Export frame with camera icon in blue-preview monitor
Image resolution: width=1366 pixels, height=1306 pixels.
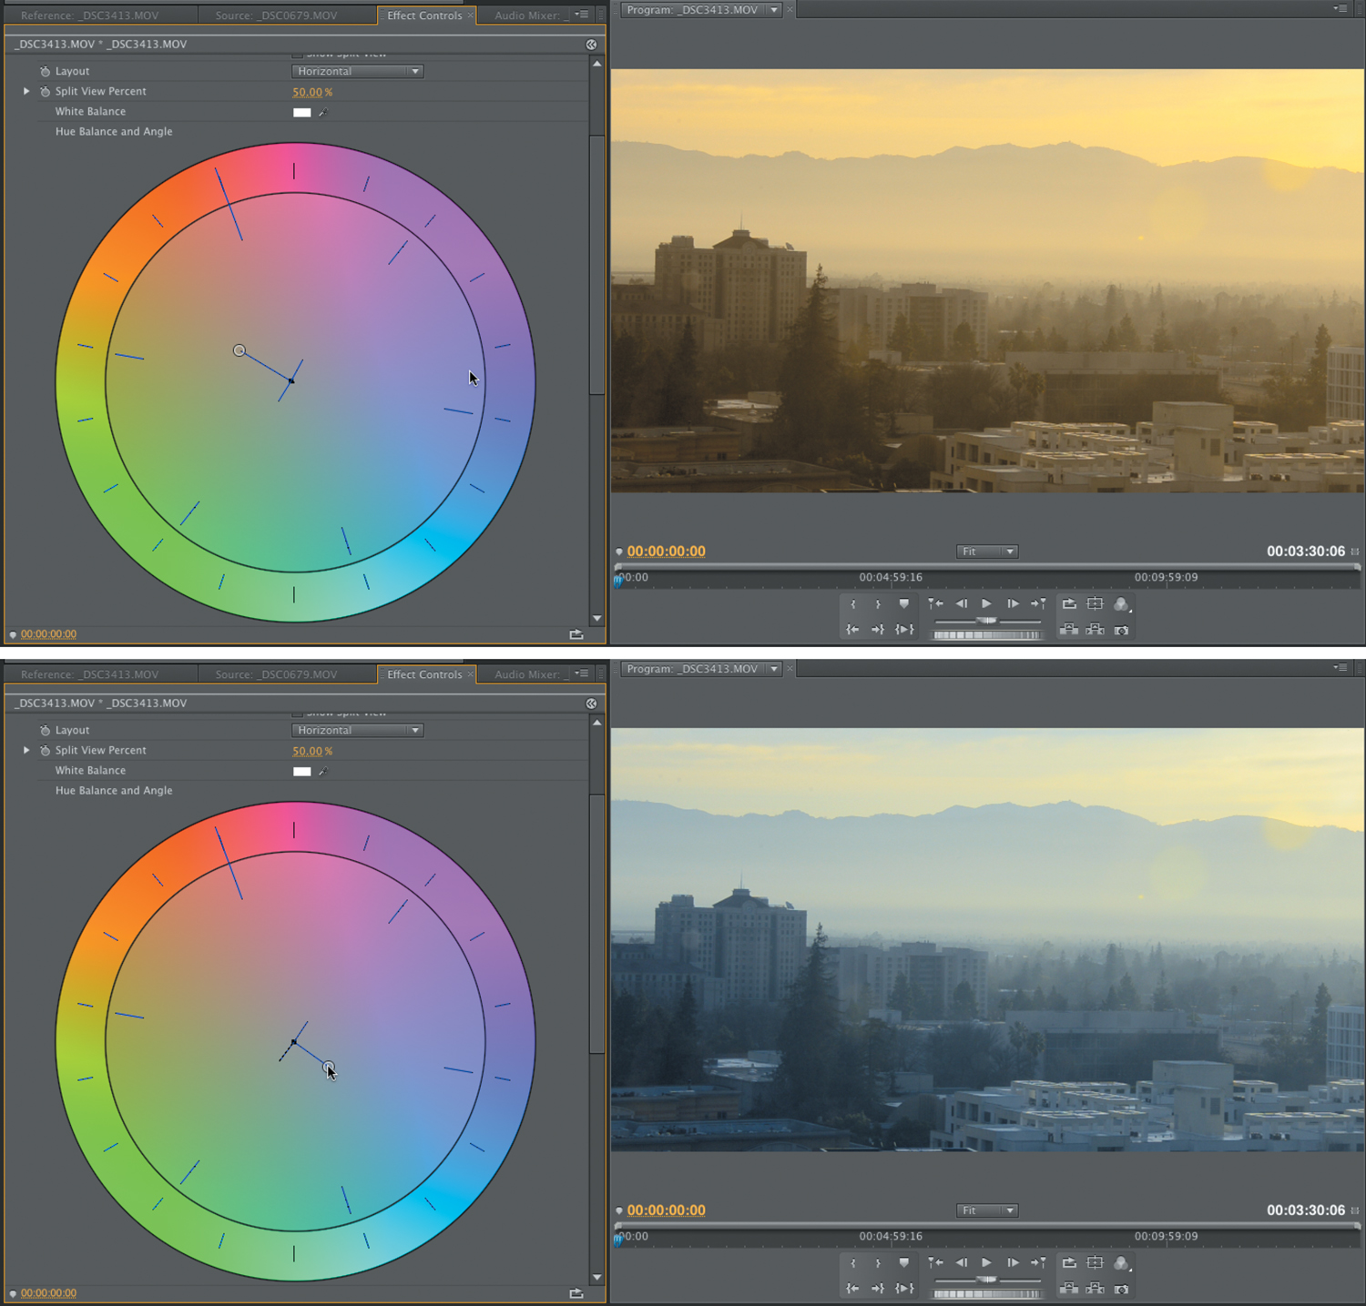tap(1122, 1289)
